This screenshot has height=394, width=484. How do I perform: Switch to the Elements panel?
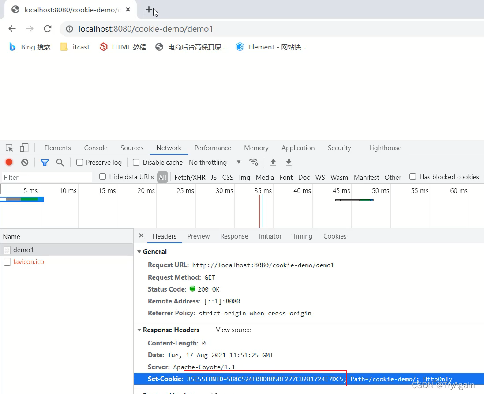[57, 148]
